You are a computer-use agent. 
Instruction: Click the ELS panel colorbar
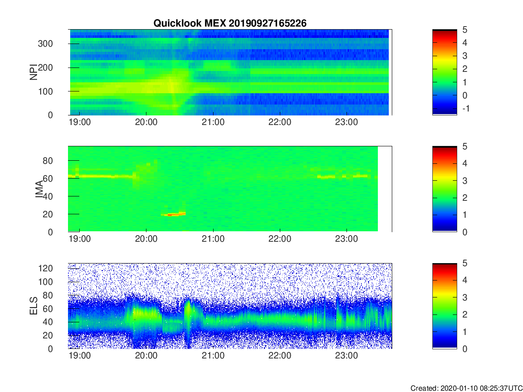[445, 306]
